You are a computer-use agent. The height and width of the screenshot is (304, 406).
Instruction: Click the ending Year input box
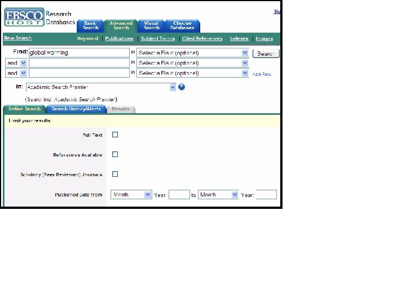266,195
